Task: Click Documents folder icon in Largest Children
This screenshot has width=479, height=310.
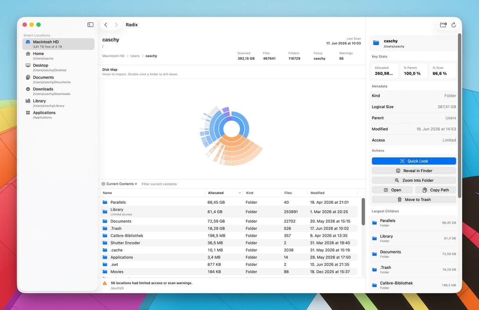Action: 375,254
